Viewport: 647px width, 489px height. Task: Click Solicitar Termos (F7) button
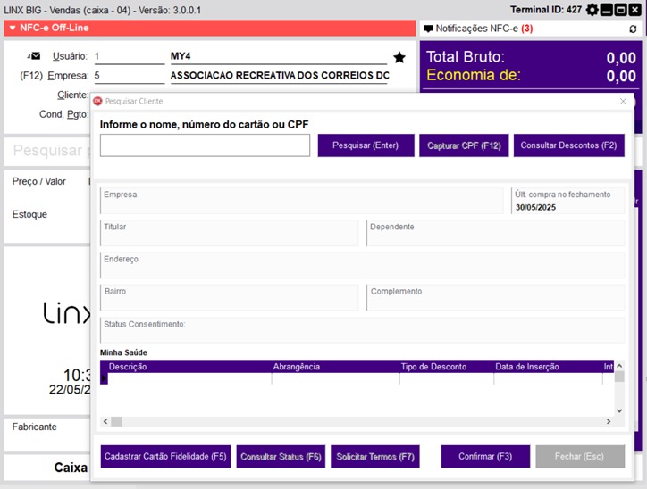(x=375, y=457)
